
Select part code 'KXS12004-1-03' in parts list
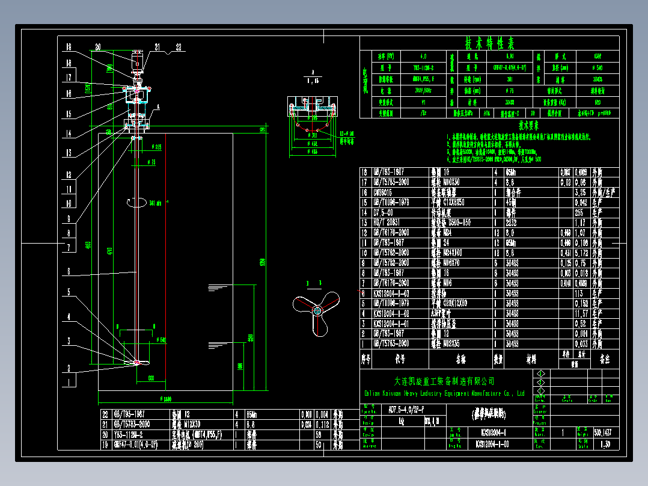pos(391,294)
